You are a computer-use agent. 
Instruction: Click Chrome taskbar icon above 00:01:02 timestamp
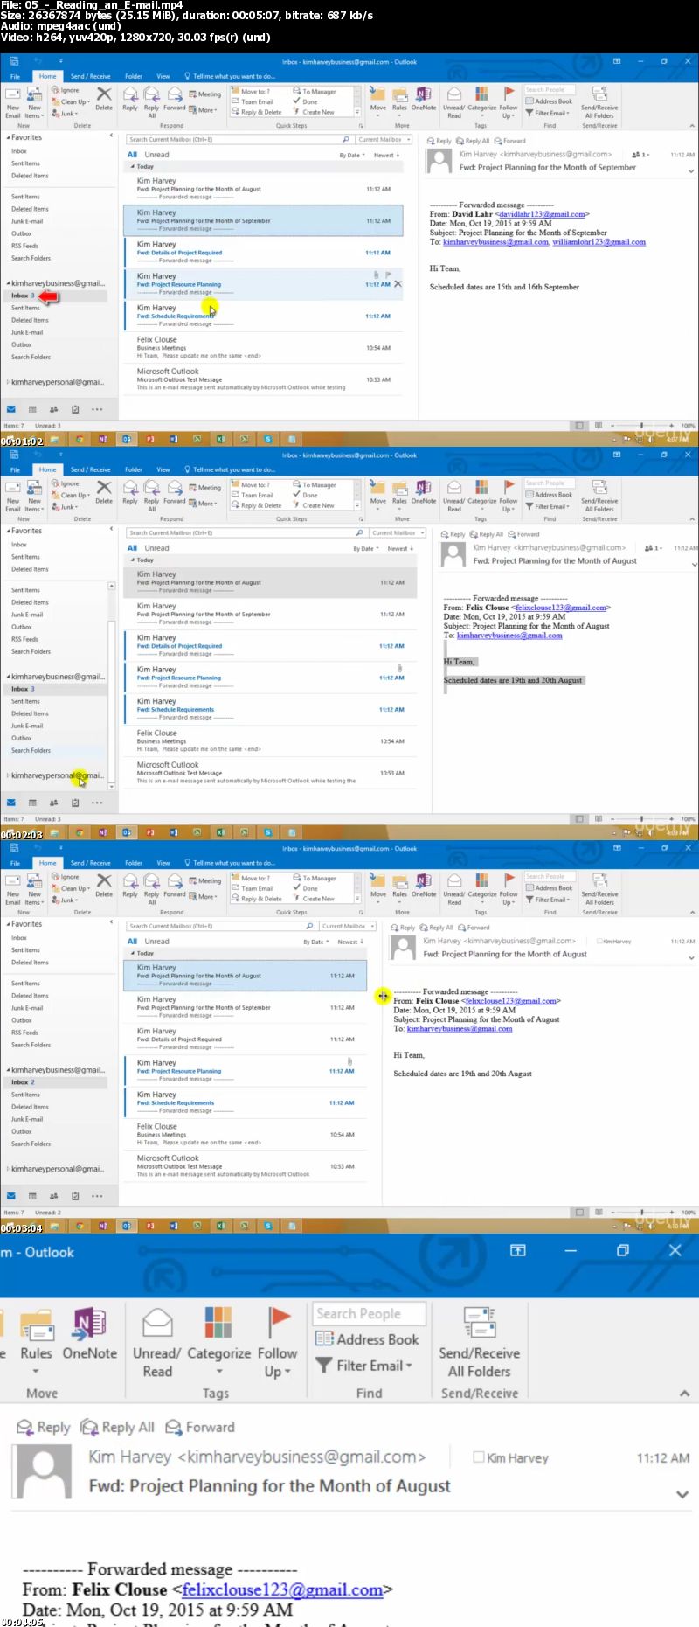[80, 439]
